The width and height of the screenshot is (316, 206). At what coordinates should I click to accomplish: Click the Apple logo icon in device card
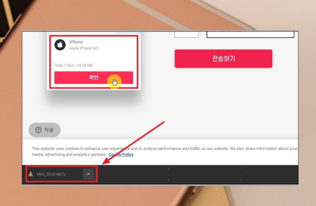tap(60, 45)
